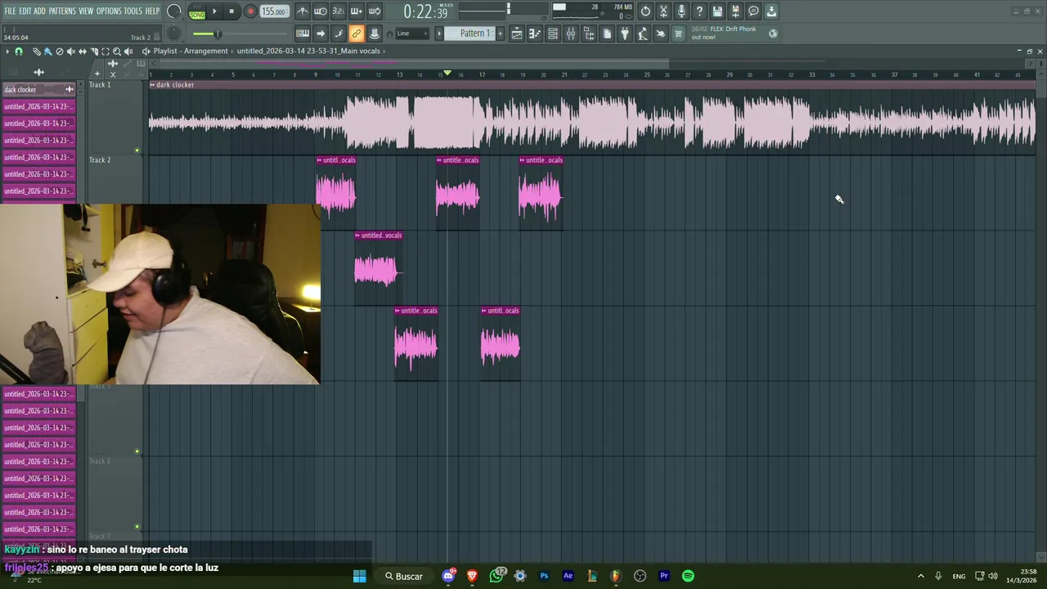1047x589 pixels.
Task: Select the Paint brush tool
Action: pyautogui.click(x=47, y=52)
